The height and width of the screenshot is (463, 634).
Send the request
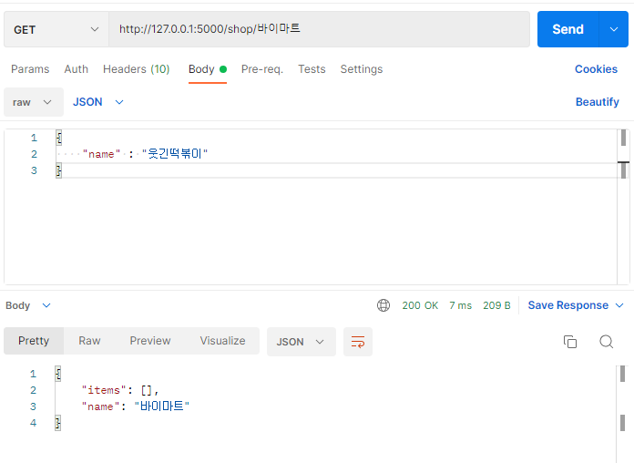tap(568, 29)
